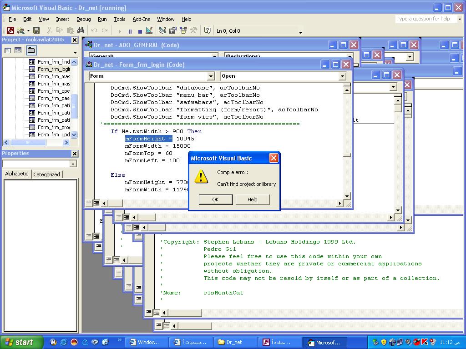This screenshot has width=466, height=349.
Task: Click the Cut scissors icon
Action: [49, 30]
